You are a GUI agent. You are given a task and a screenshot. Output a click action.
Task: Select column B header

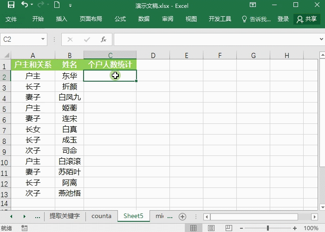[x=70, y=55]
